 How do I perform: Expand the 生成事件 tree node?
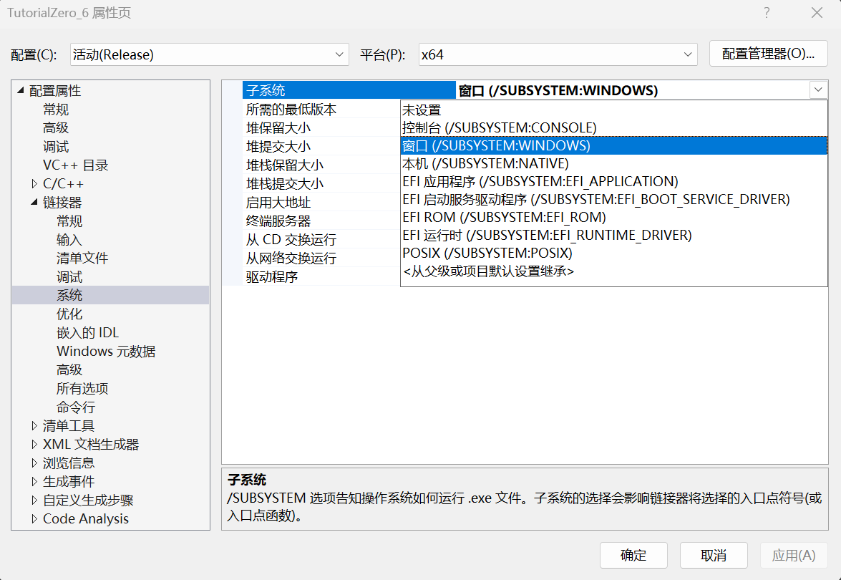[x=34, y=481]
